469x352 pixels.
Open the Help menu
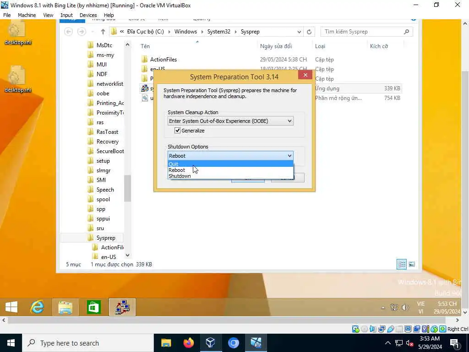click(109, 15)
